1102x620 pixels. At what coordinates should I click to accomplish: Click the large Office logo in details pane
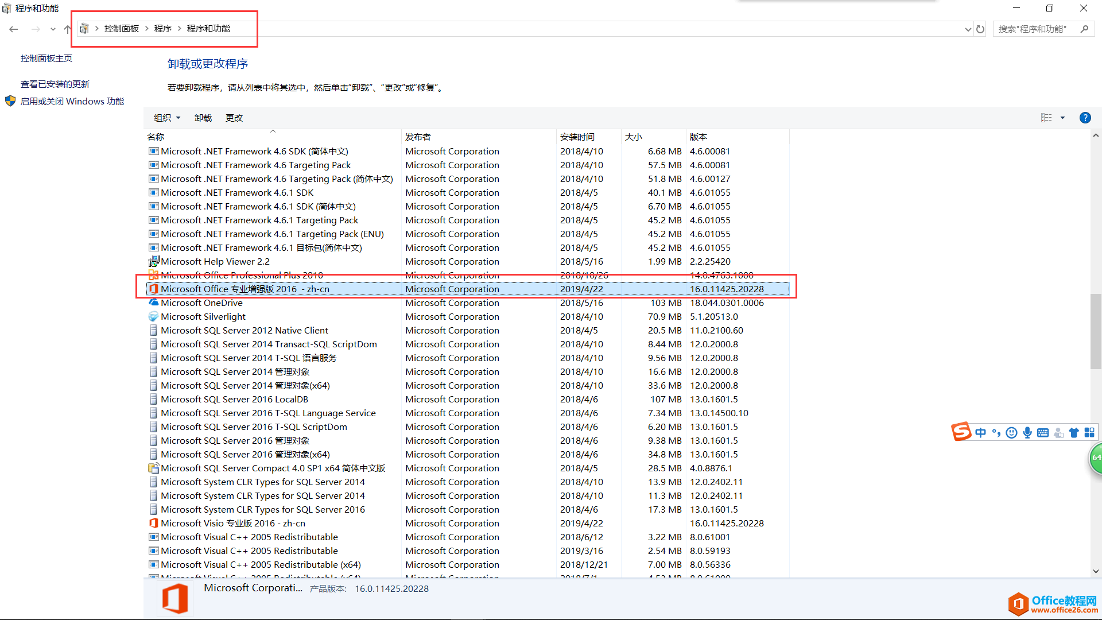[x=175, y=599]
